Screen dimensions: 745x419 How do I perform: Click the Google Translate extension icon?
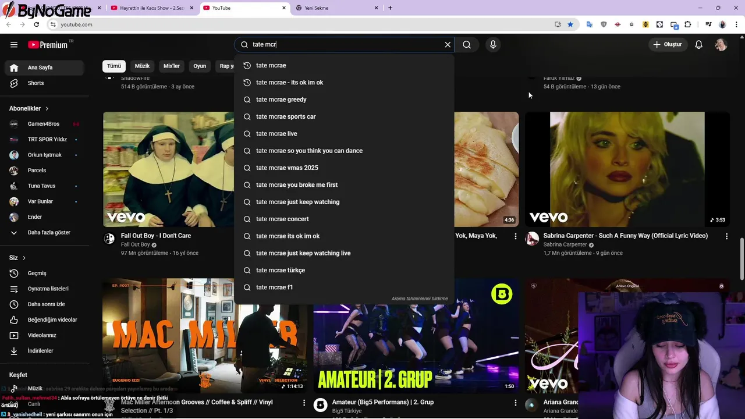[x=590, y=24]
